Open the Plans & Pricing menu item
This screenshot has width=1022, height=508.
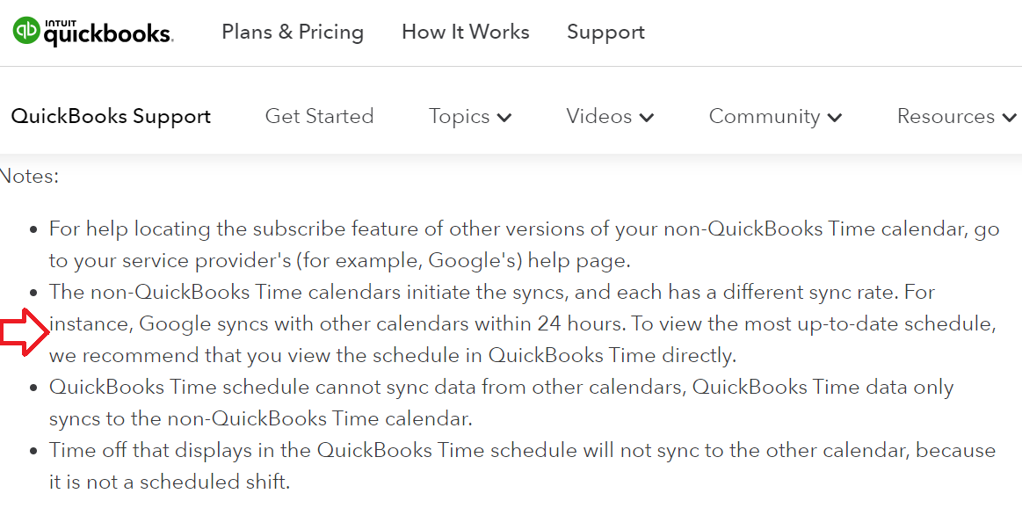(293, 33)
